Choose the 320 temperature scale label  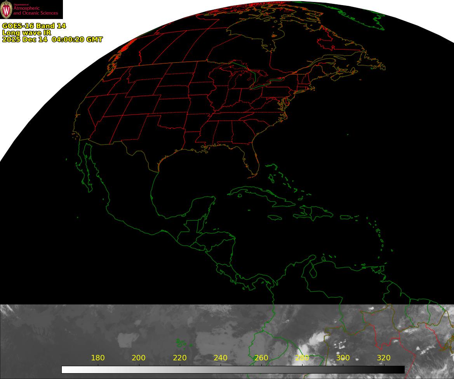tap(384, 358)
